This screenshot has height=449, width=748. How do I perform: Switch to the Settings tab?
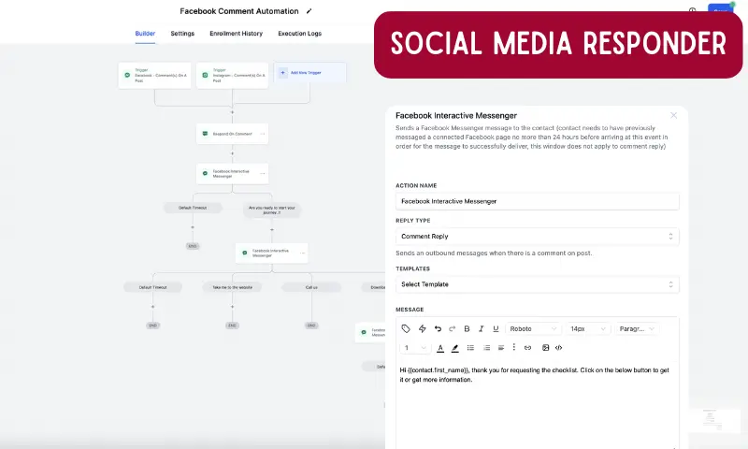point(182,34)
